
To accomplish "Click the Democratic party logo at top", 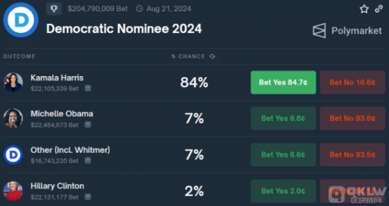I will tap(21, 20).
